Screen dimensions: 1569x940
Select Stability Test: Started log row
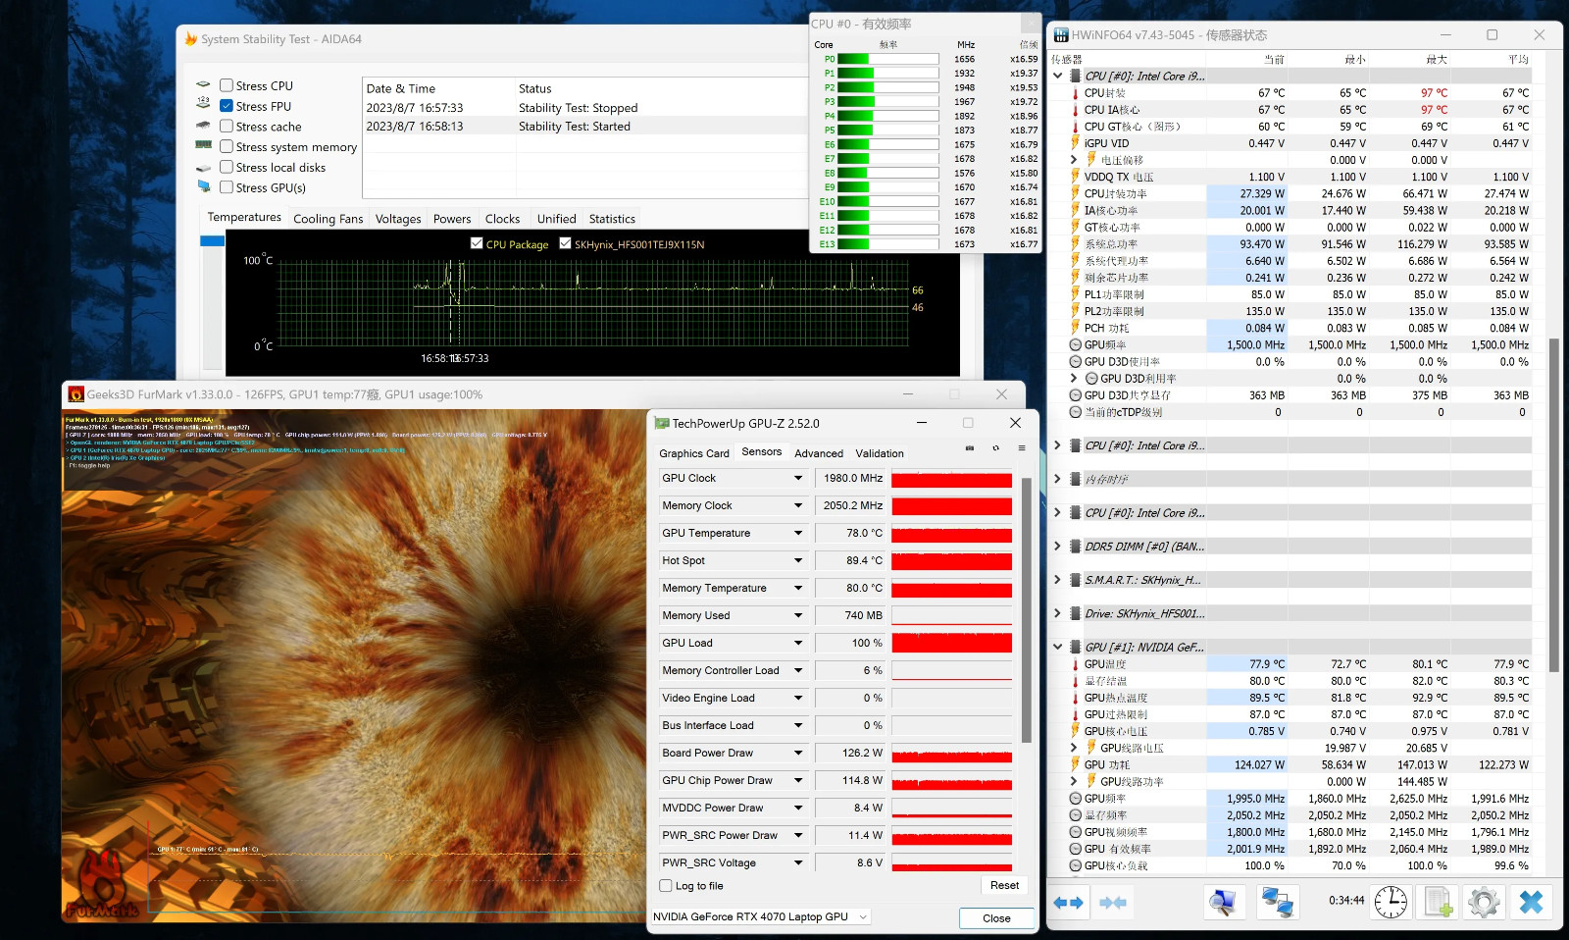[584, 127]
